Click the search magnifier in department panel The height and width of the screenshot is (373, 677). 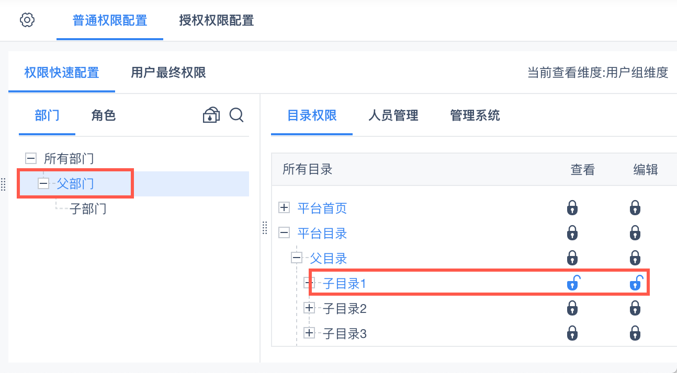236,115
